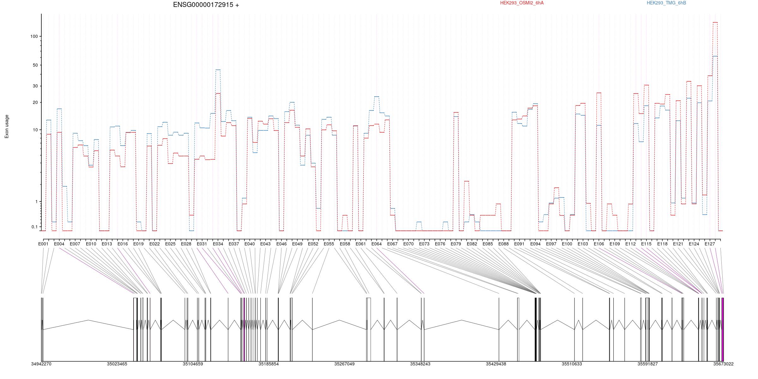758x379 pixels.
Task: Click exon label E091
Action: 519,244
